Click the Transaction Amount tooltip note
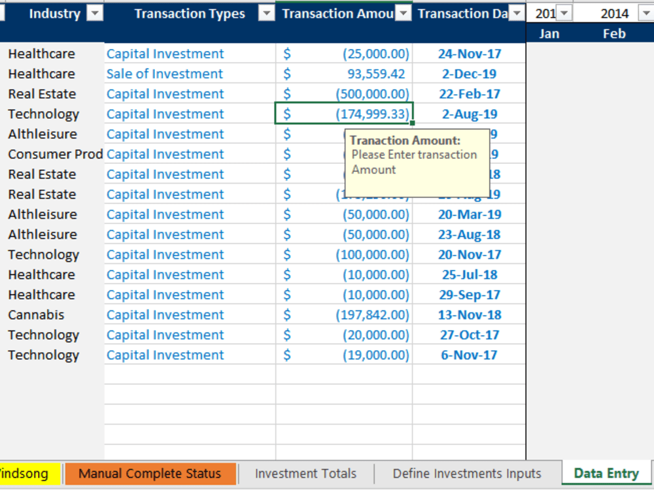The image size is (654, 490). (417, 161)
